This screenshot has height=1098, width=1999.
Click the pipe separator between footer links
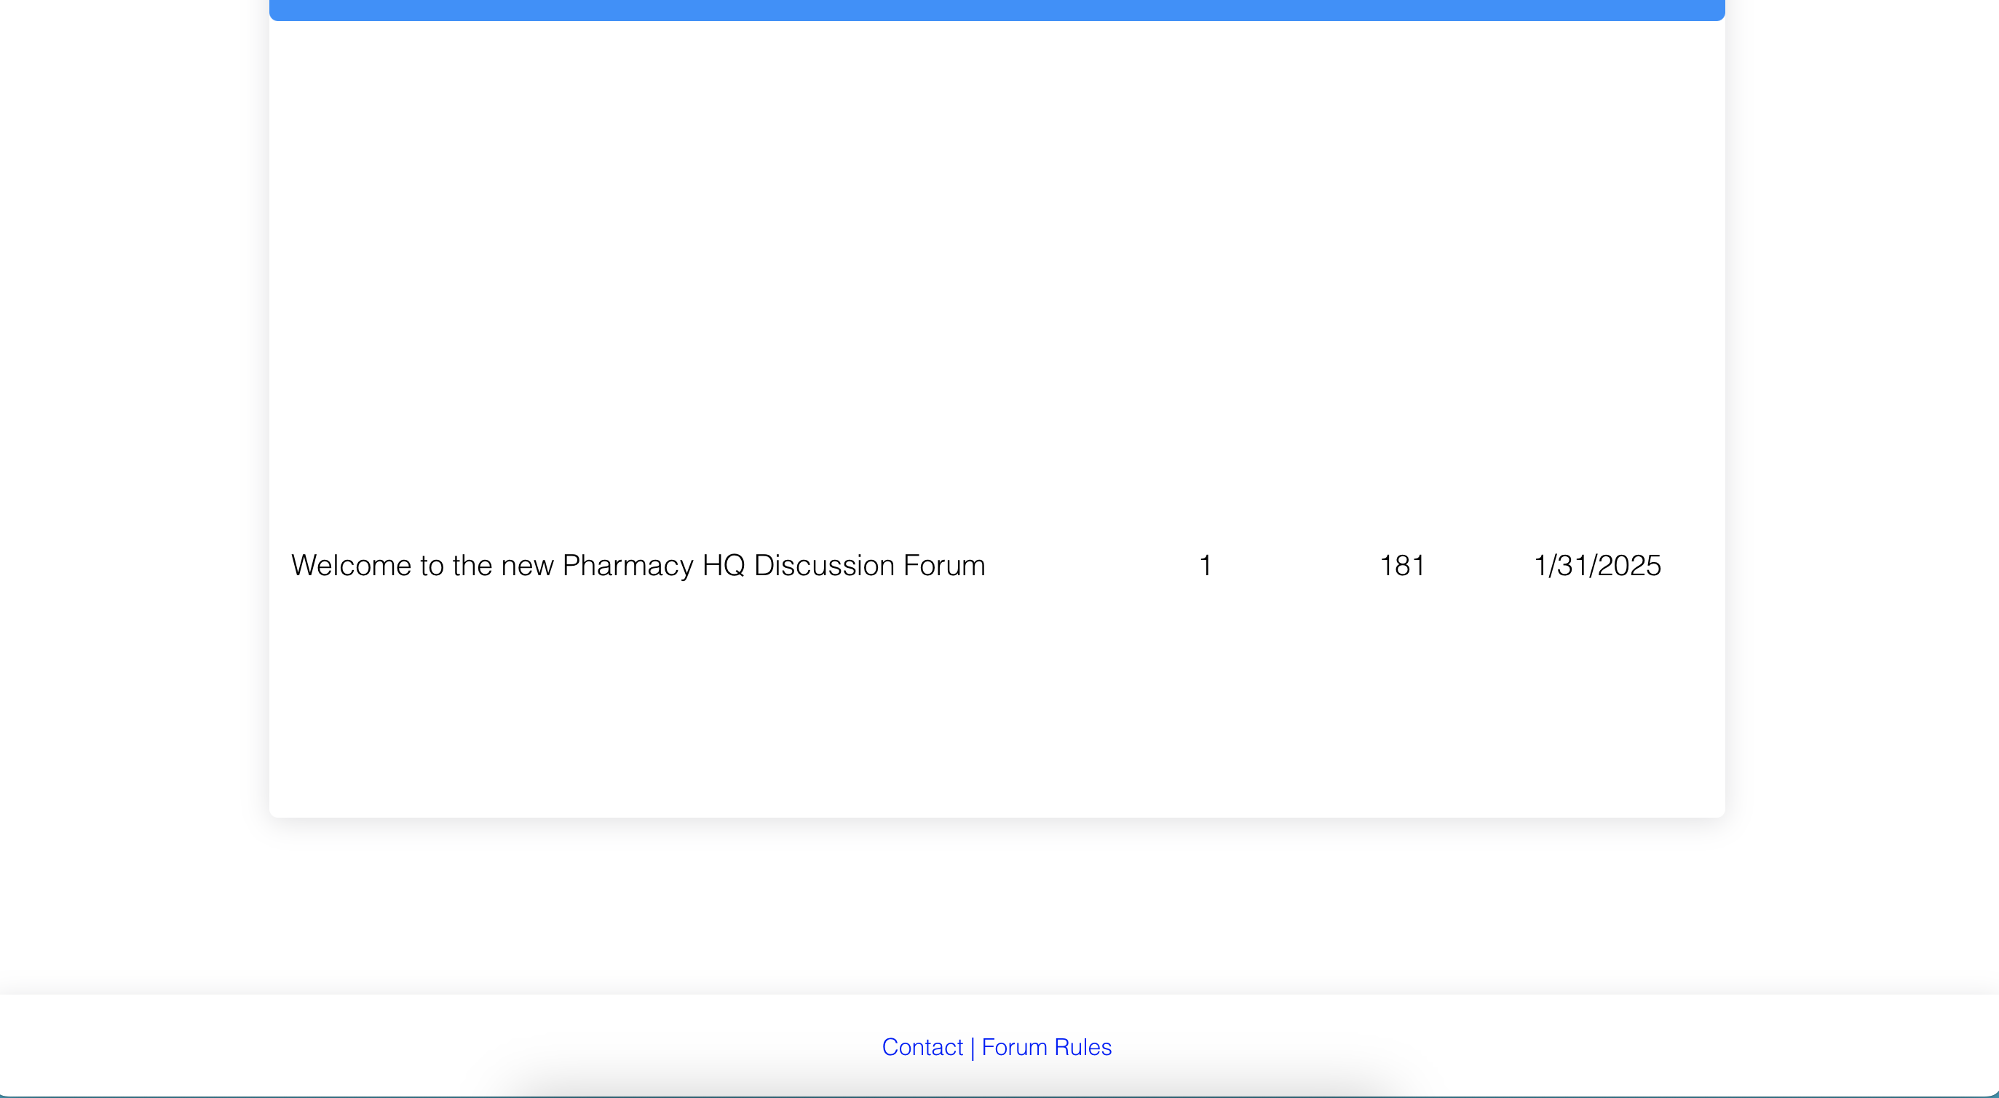(x=973, y=1048)
